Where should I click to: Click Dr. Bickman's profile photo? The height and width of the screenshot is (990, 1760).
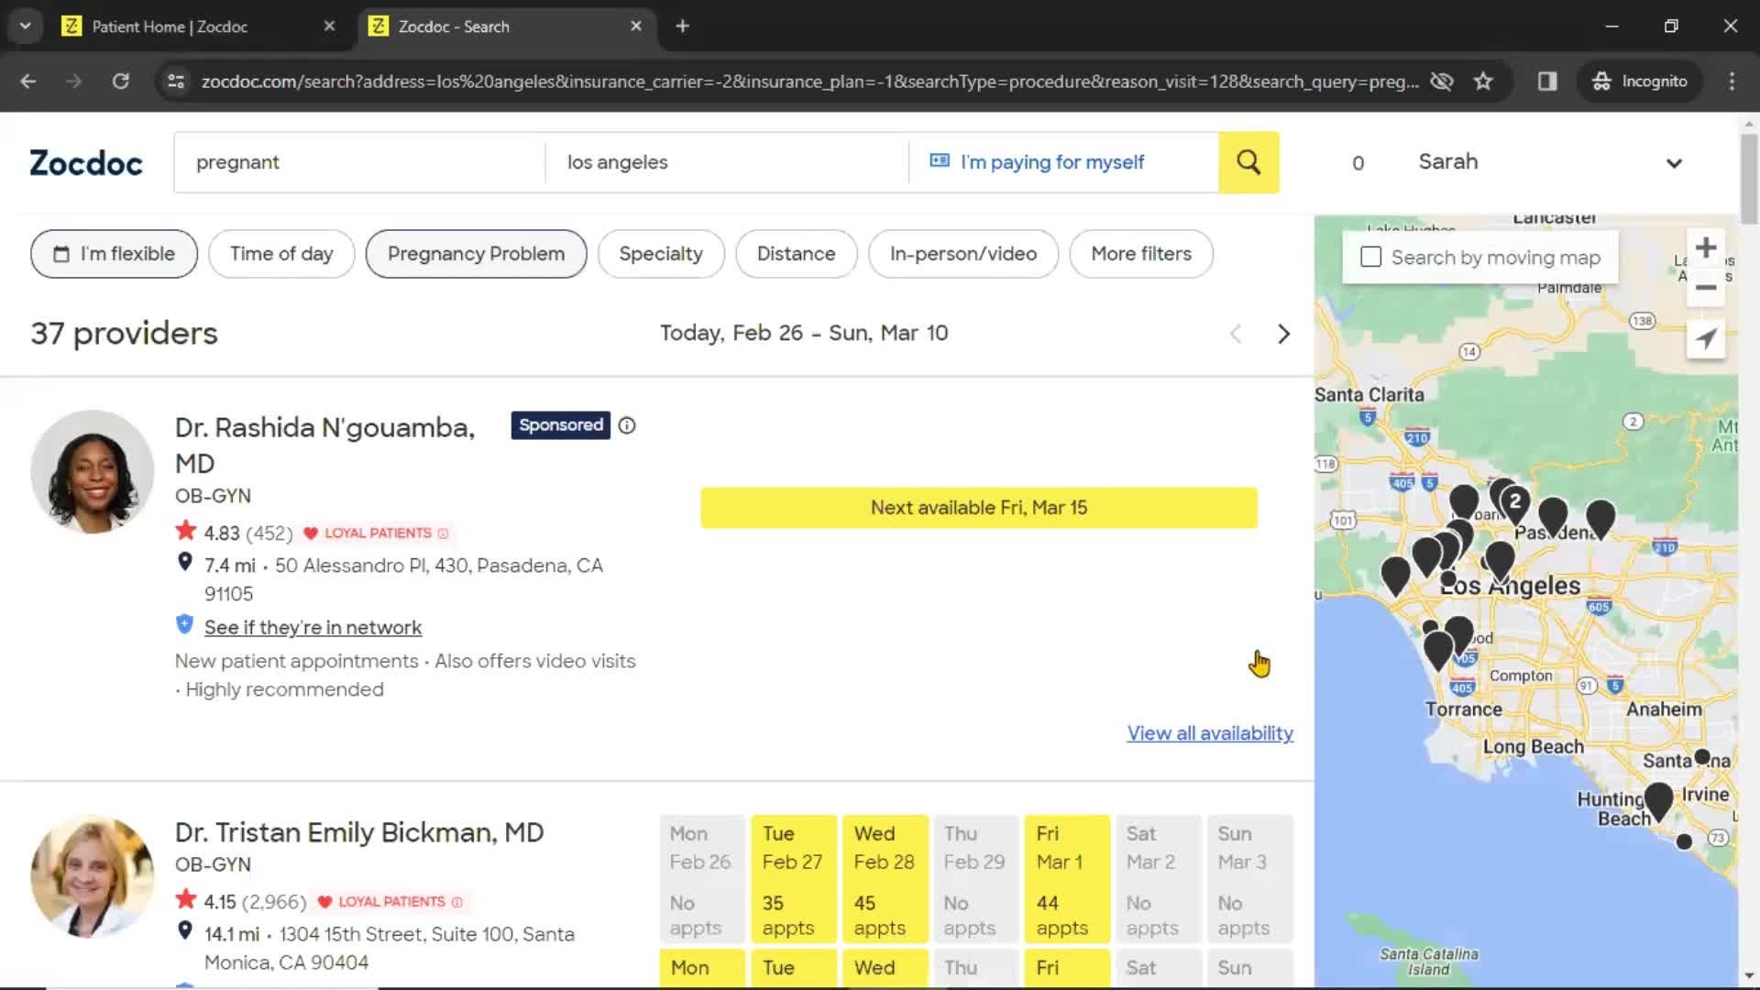coord(93,876)
